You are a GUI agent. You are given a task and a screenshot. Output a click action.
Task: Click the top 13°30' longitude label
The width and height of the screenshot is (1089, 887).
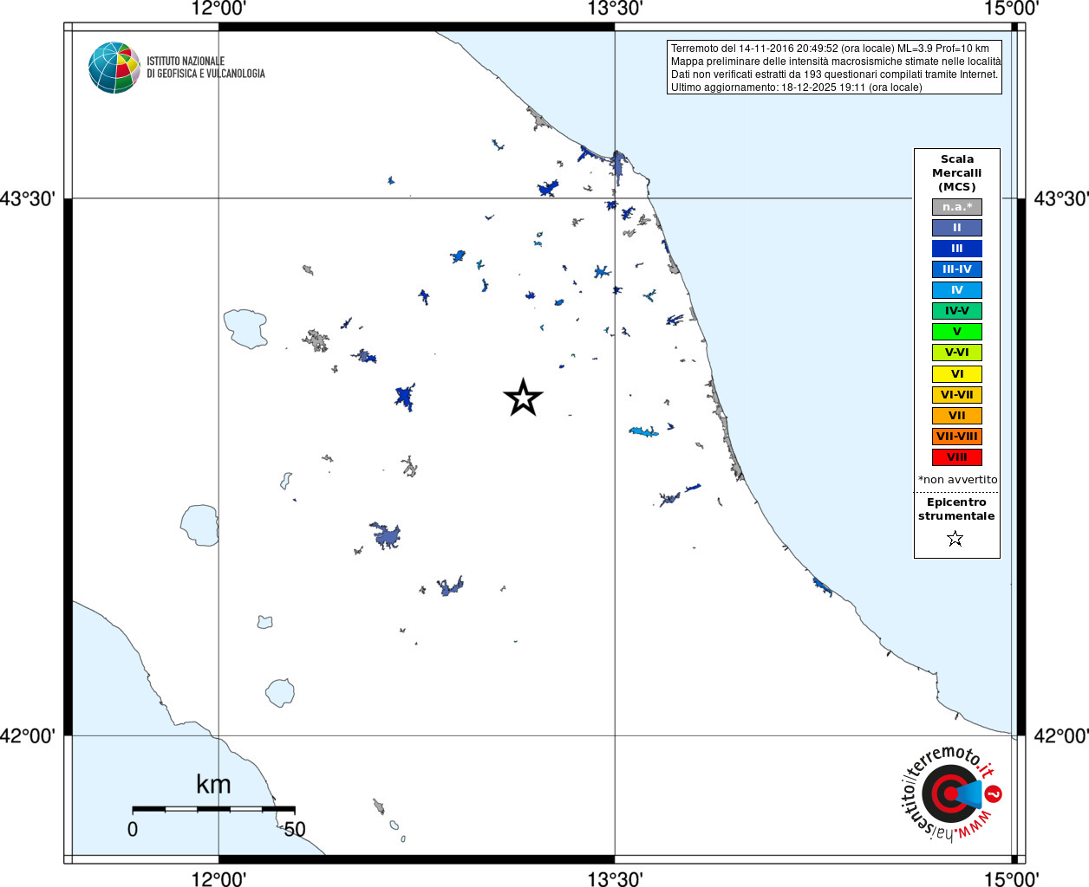pos(615,9)
